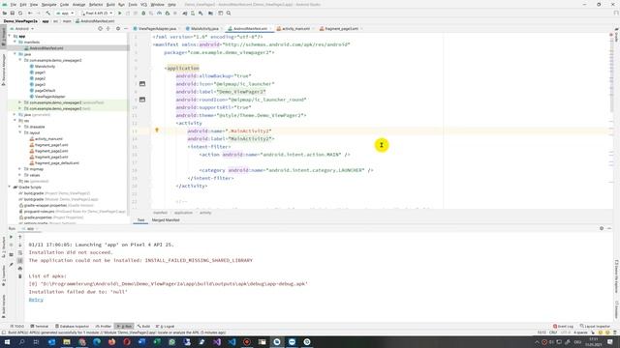Select ViewPagerAdapter class in project tree
620x348 pixels.
49,97
